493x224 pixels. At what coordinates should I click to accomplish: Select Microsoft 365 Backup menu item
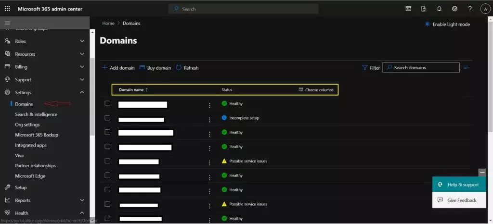click(x=37, y=135)
